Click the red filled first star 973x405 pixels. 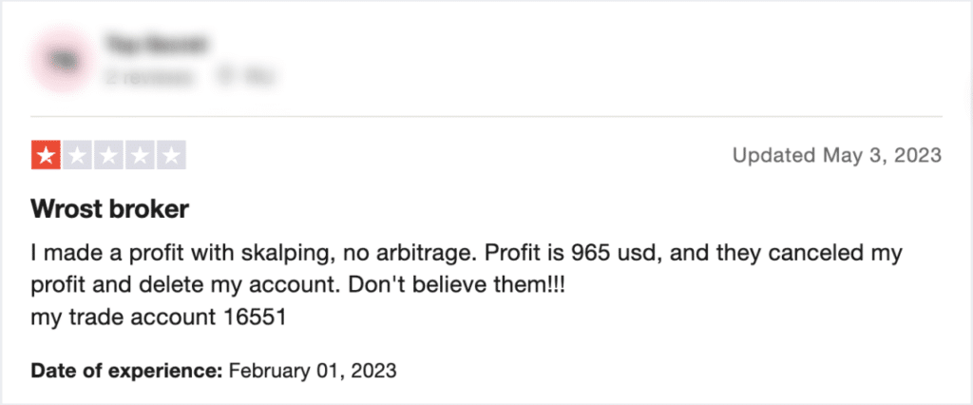pyautogui.click(x=46, y=155)
